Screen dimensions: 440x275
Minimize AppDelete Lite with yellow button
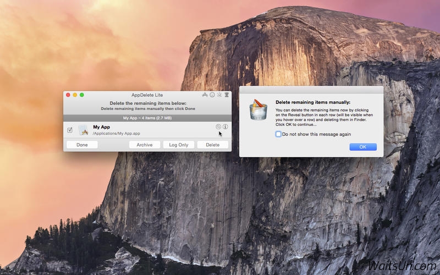[x=75, y=95]
